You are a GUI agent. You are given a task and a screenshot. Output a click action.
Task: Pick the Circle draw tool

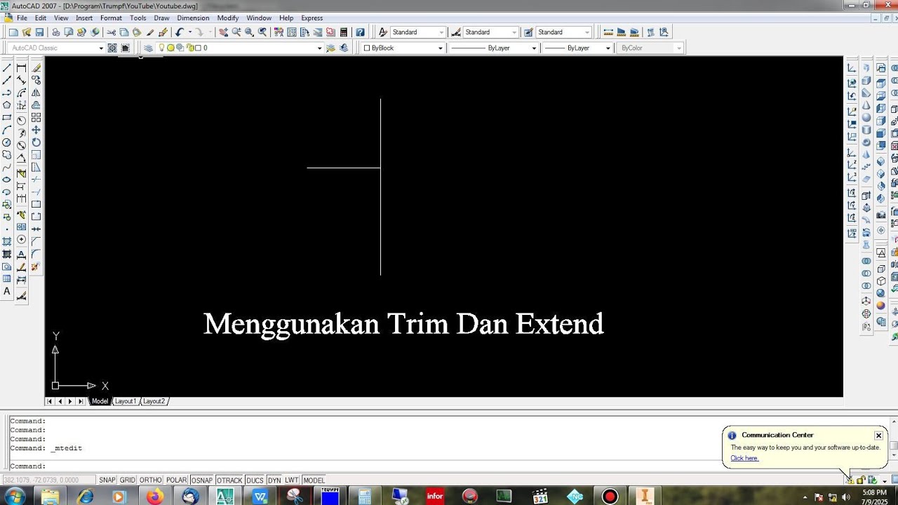point(7,142)
